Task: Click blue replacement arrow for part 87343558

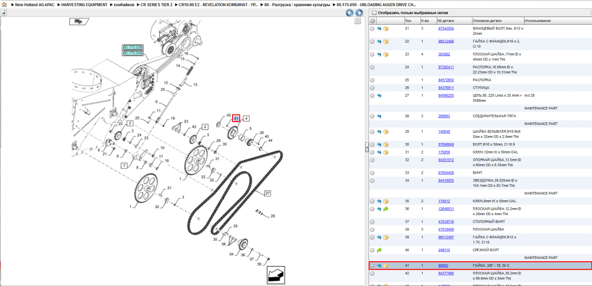Action: (x=379, y=28)
